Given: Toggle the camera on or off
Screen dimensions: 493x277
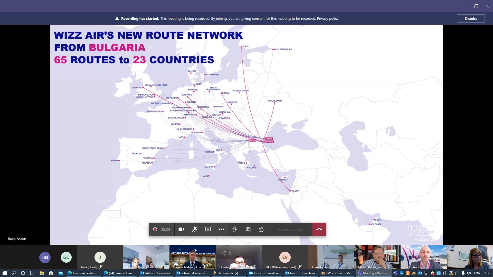Looking at the screenshot, I should coord(181,229).
